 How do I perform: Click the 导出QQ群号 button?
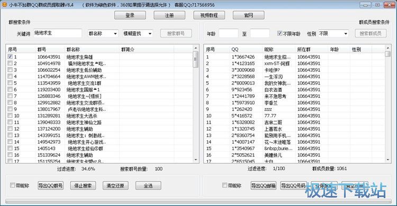coord(50,185)
